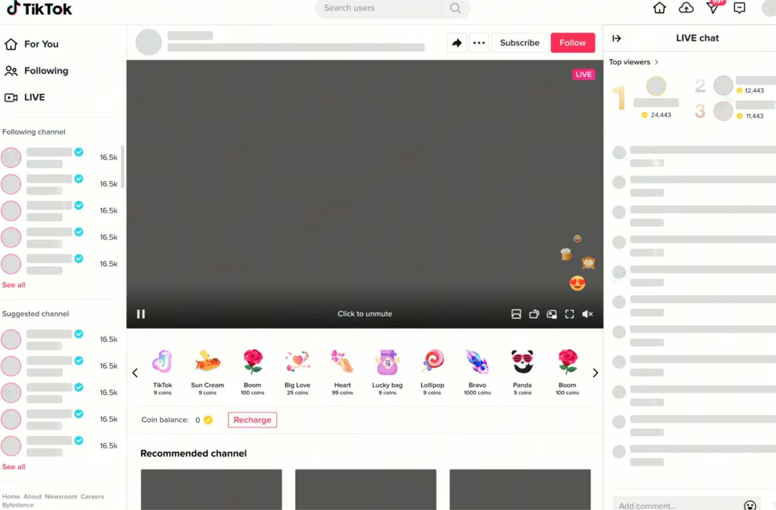Click the upload cloud icon
This screenshot has width=776, height=510.
686,8
